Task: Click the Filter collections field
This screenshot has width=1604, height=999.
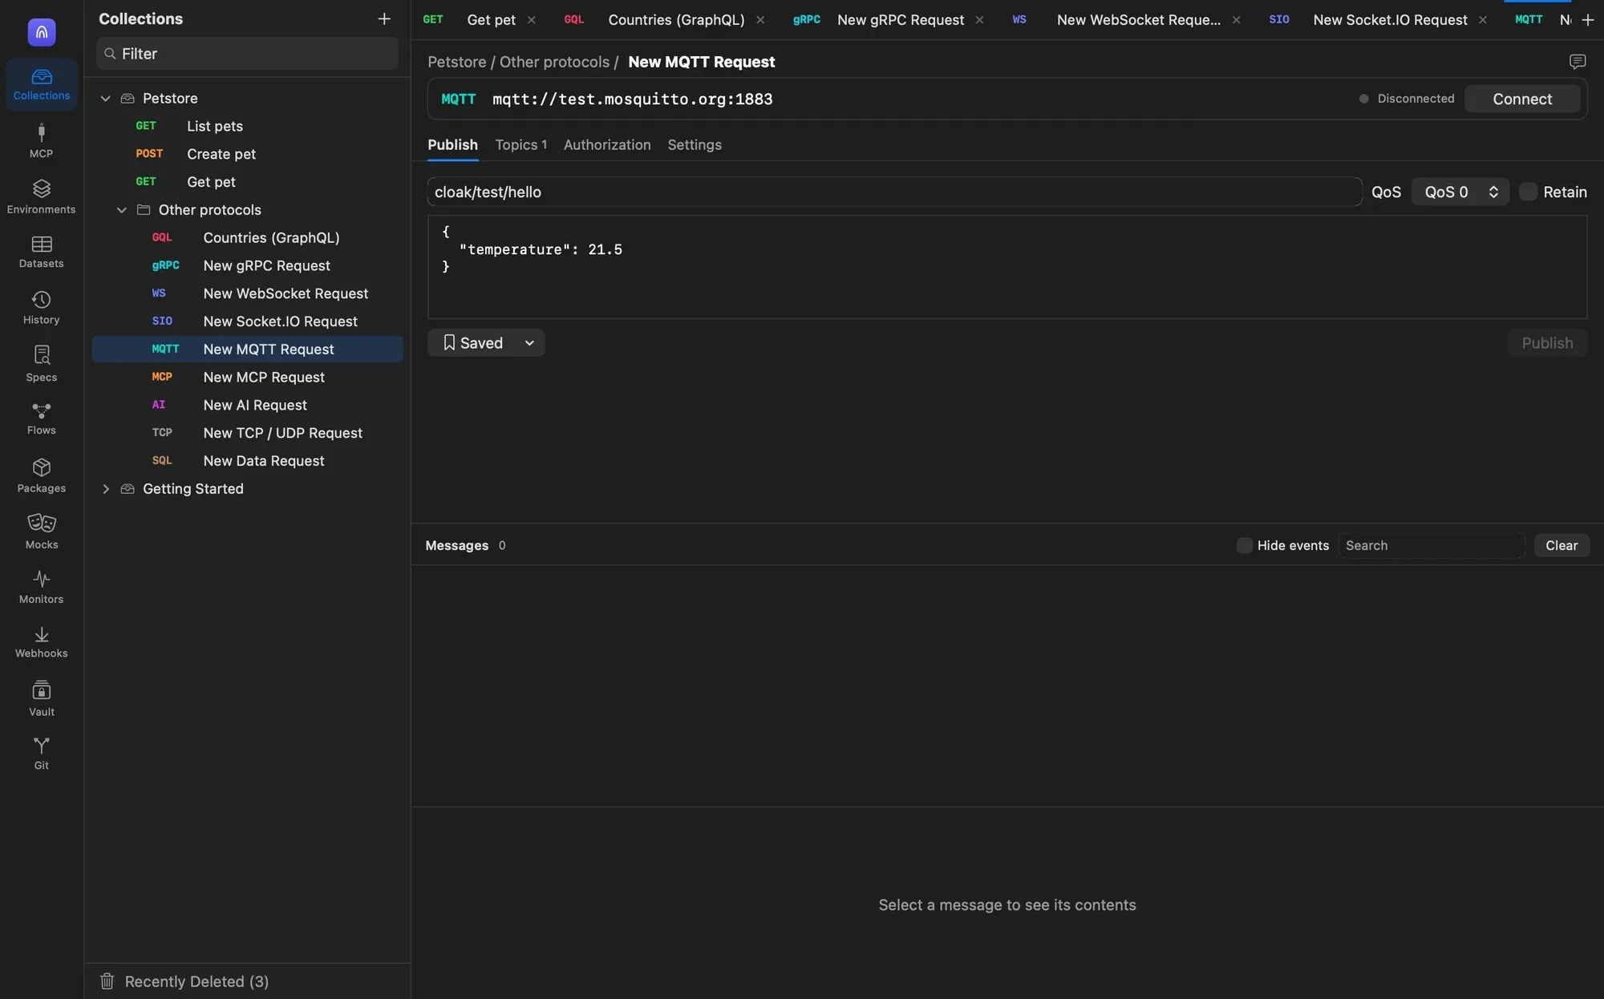Action: (x=247, y=54)
